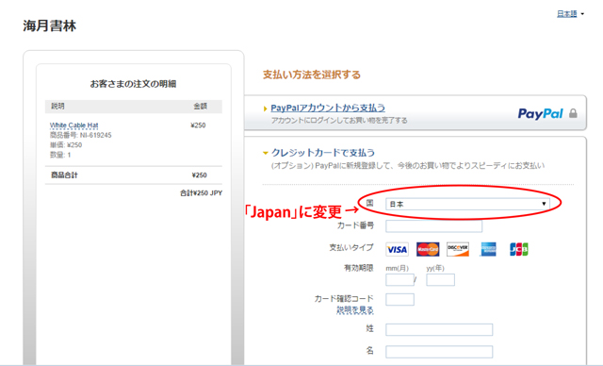The image size is (603, 366).
Task: Click the 数量: 1 text
Action: coord(60,155)
